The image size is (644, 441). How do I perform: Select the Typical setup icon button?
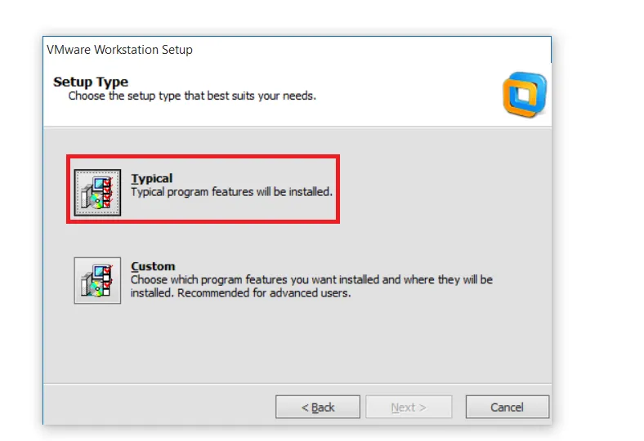97,193
